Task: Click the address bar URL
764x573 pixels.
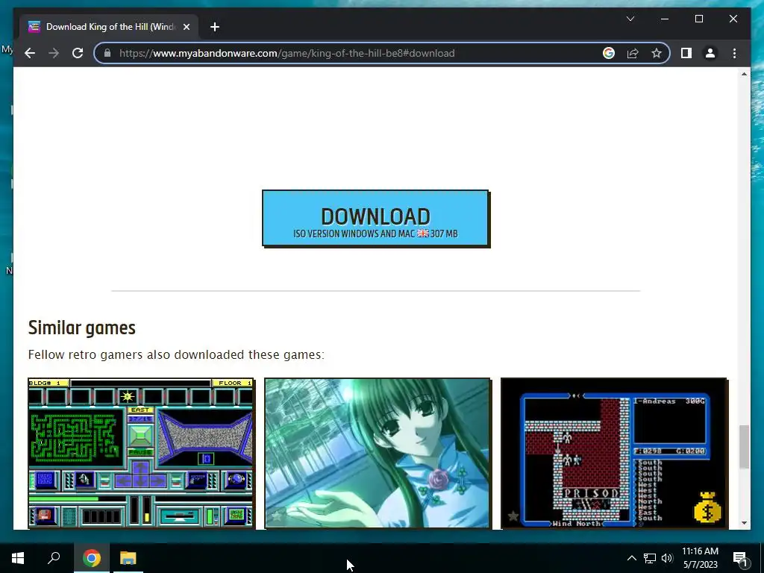Action: 287,53
